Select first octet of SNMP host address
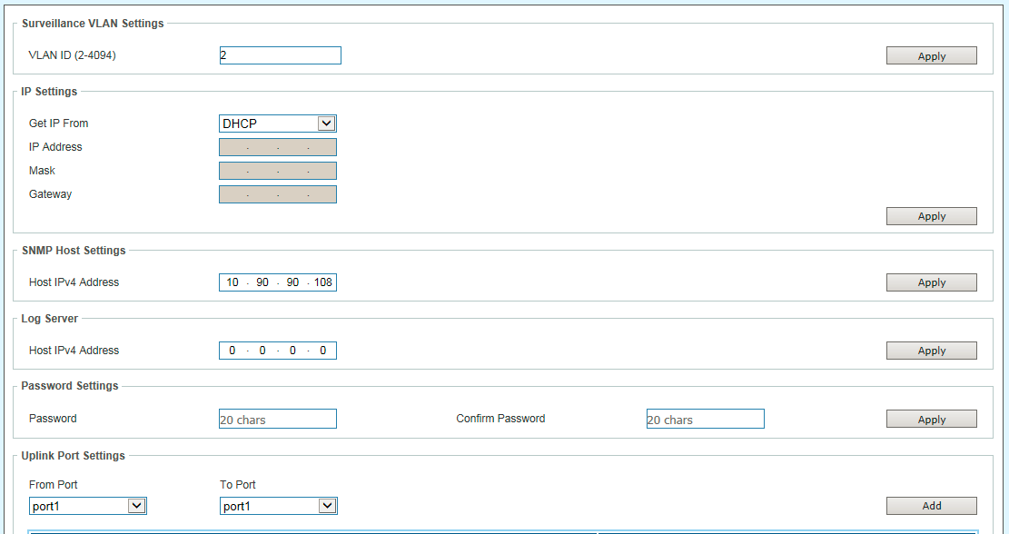1009x534 pixels. [x=232, y=282]
